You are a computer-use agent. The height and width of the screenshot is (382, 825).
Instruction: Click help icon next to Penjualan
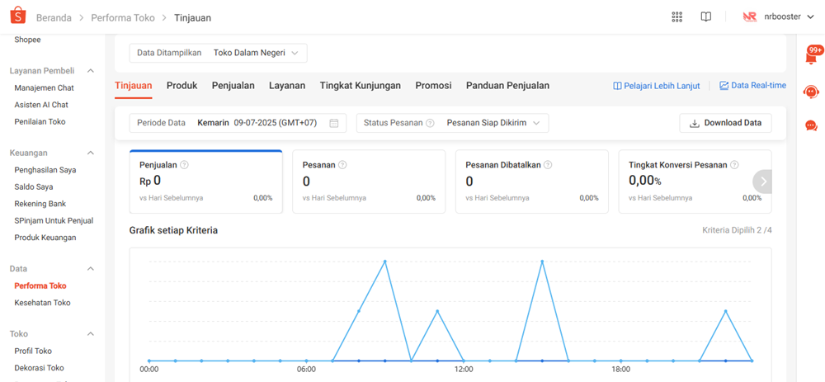click(185, 165)
